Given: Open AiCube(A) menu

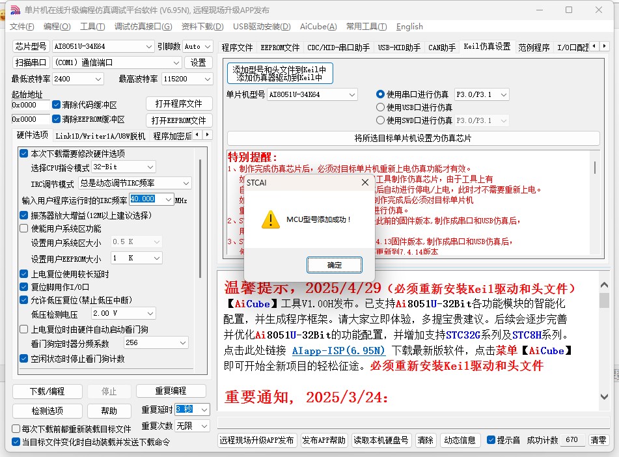Looking at the screenshot, I should tap(318, 27).
